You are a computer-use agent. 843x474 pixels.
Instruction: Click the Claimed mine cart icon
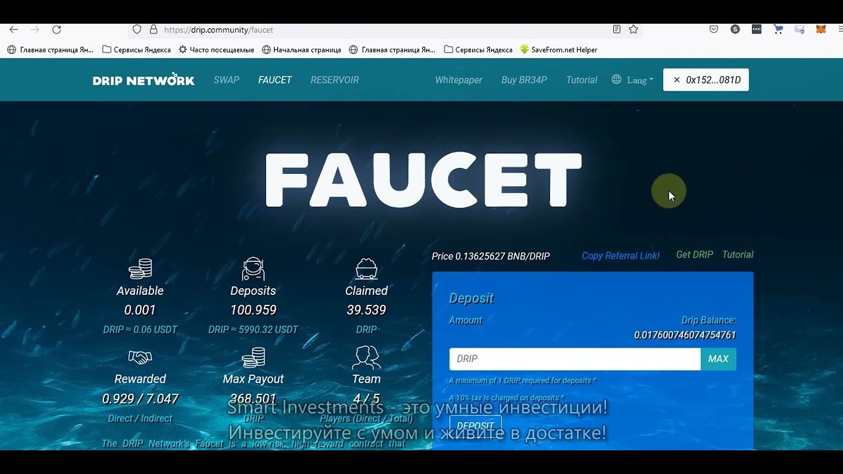pos(366,269)
